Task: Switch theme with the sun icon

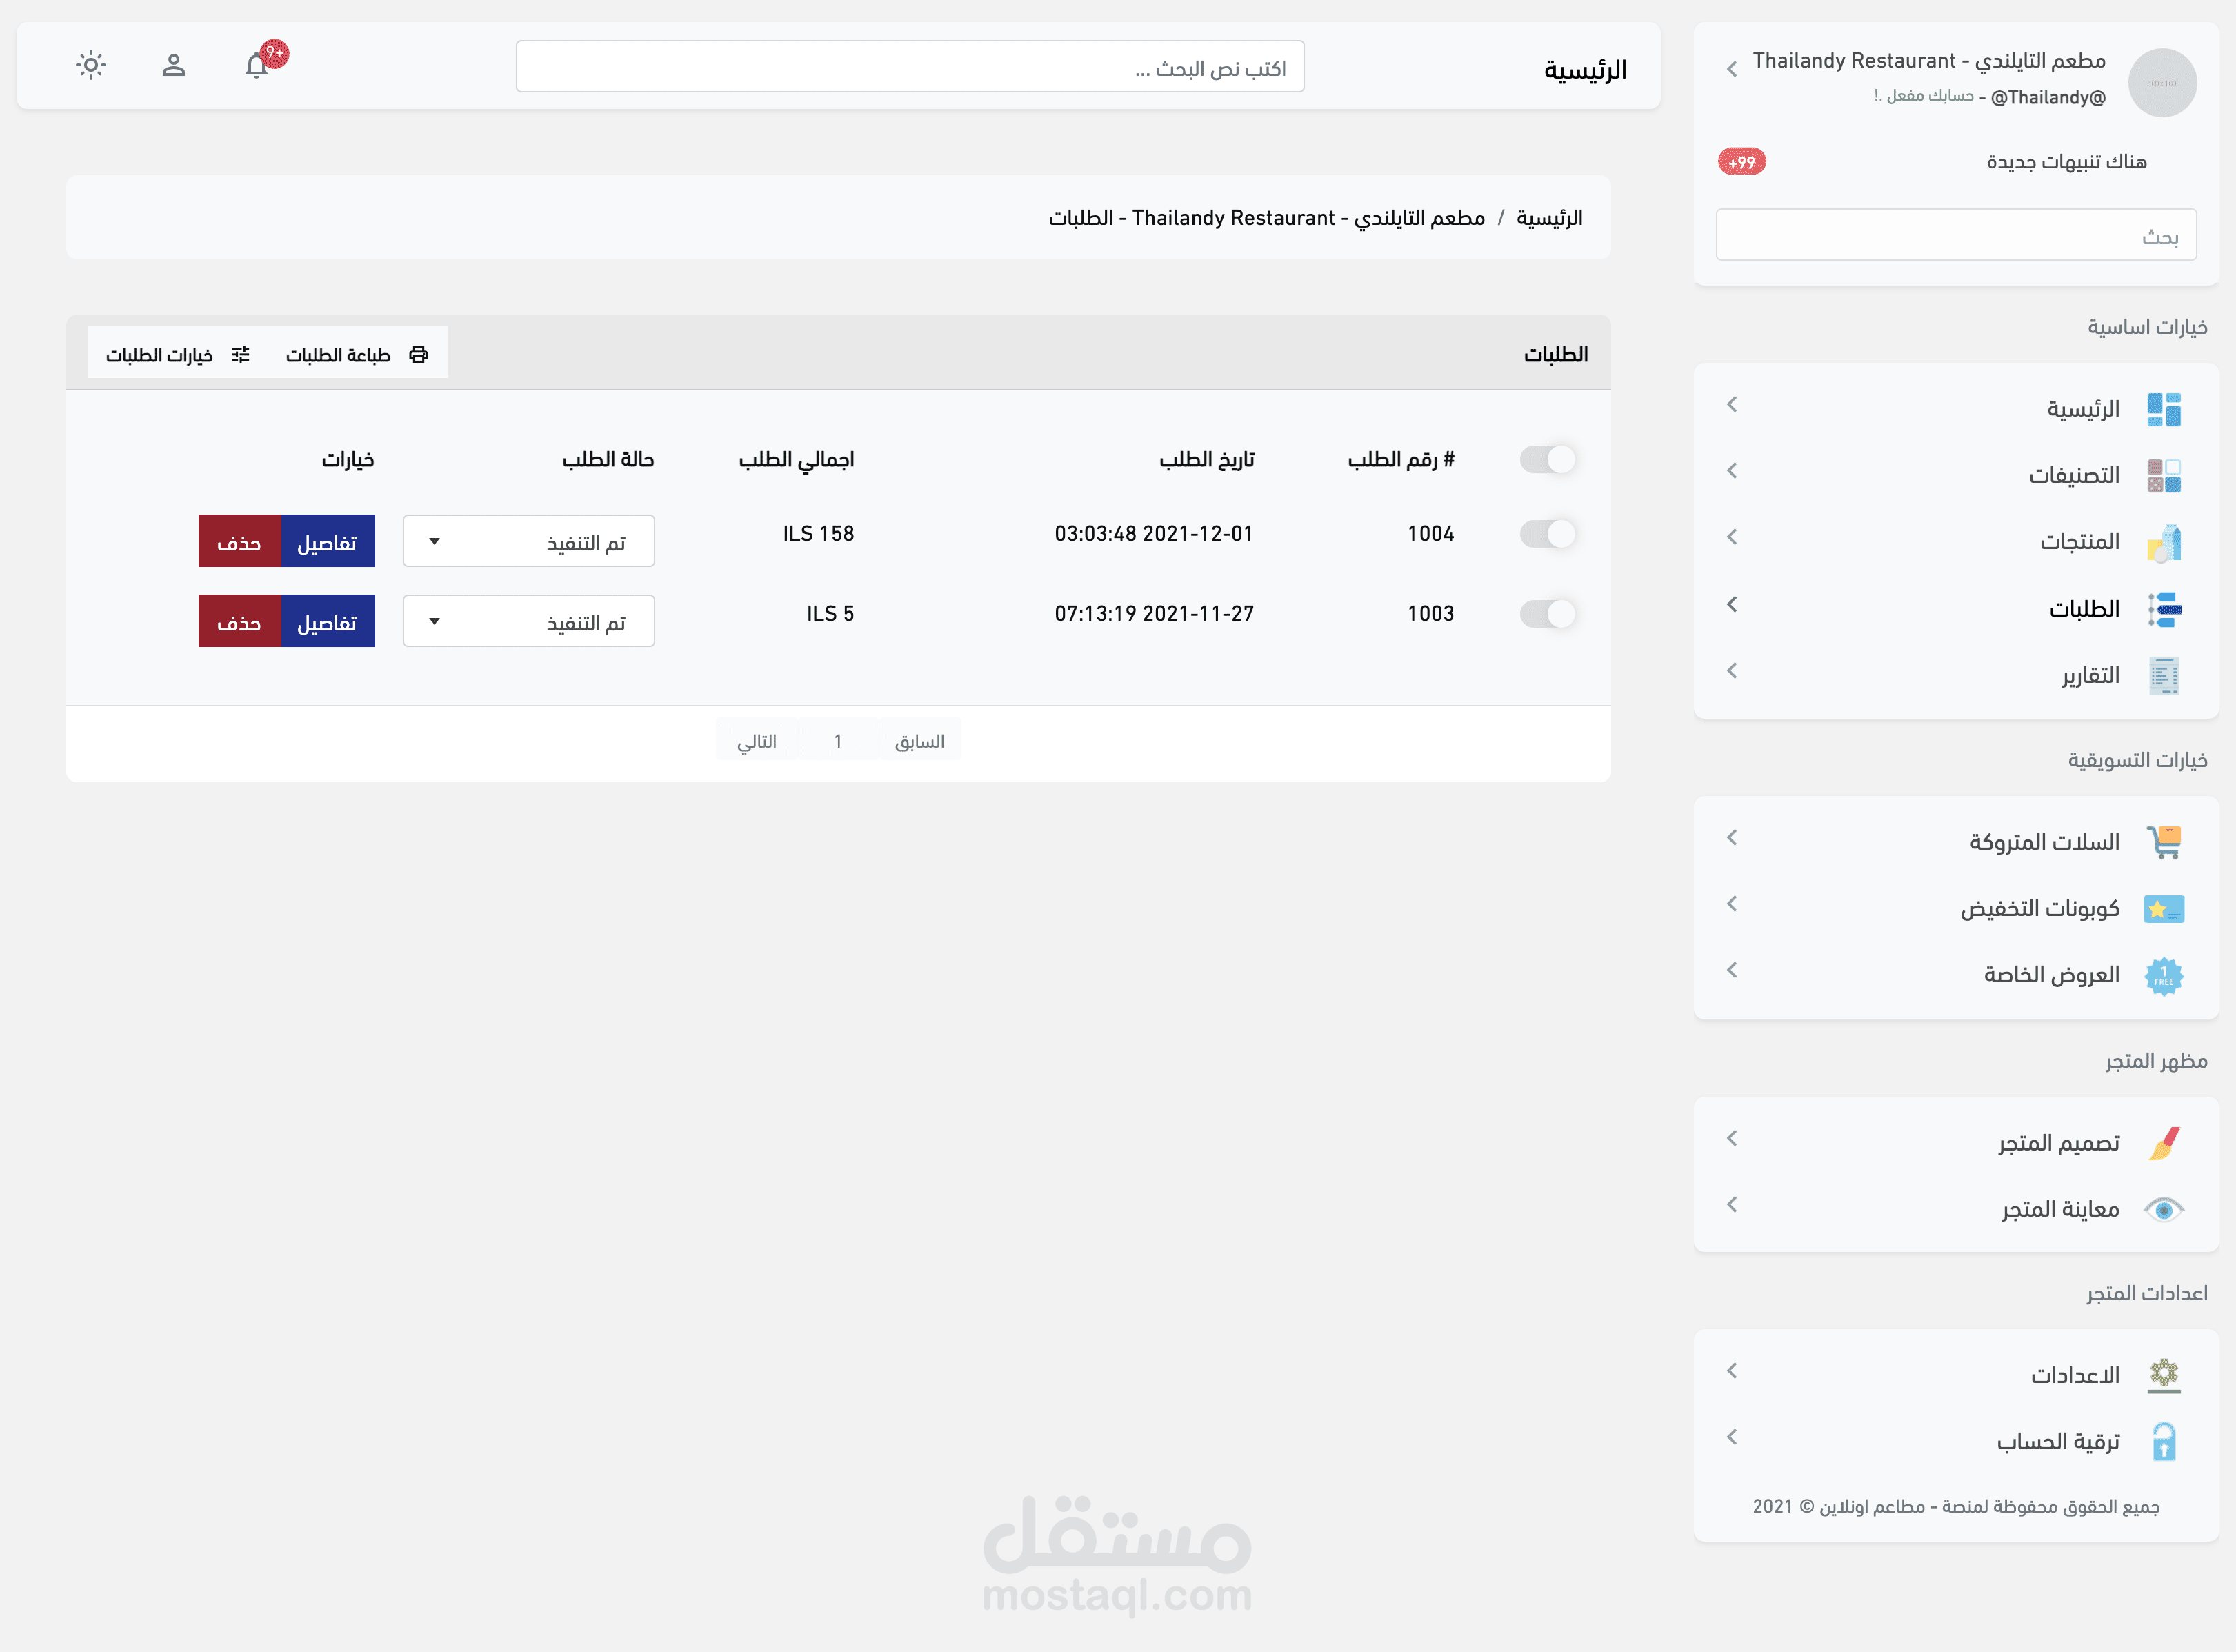Action: 91,66
